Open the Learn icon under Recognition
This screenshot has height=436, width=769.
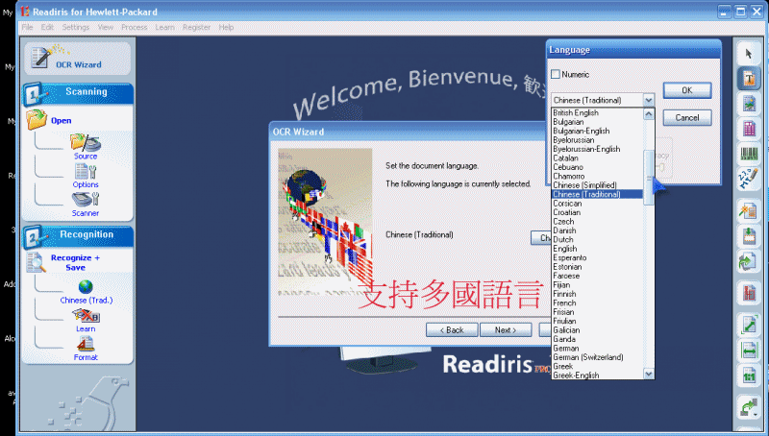click(86, 316)
